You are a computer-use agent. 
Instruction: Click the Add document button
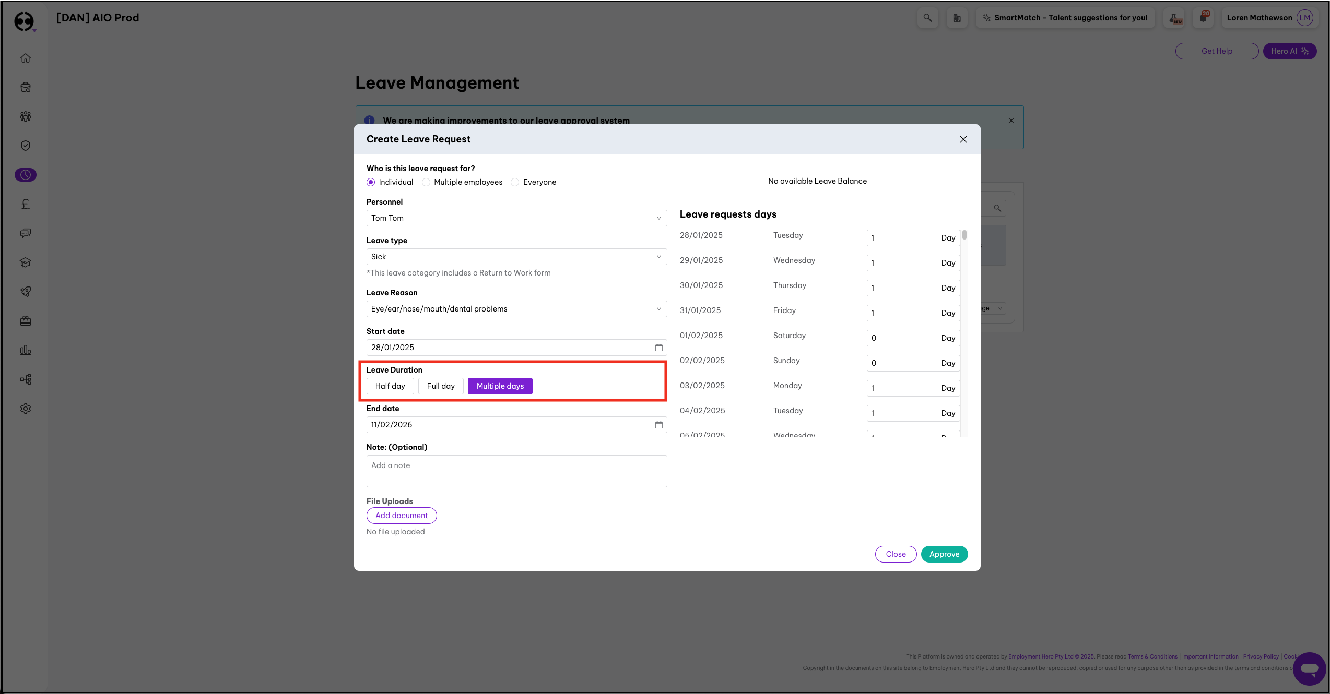[402, 516]
